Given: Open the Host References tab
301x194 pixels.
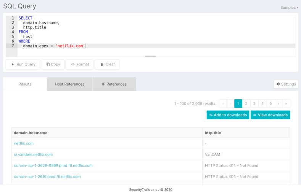Looking at the screenshot, I should point(69,84).
